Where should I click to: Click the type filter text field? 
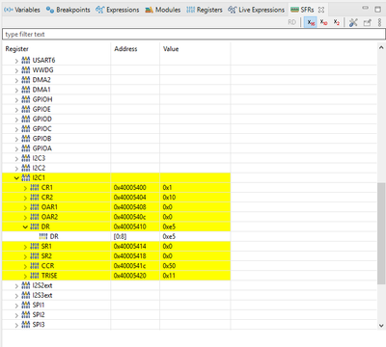click(194, 34)
